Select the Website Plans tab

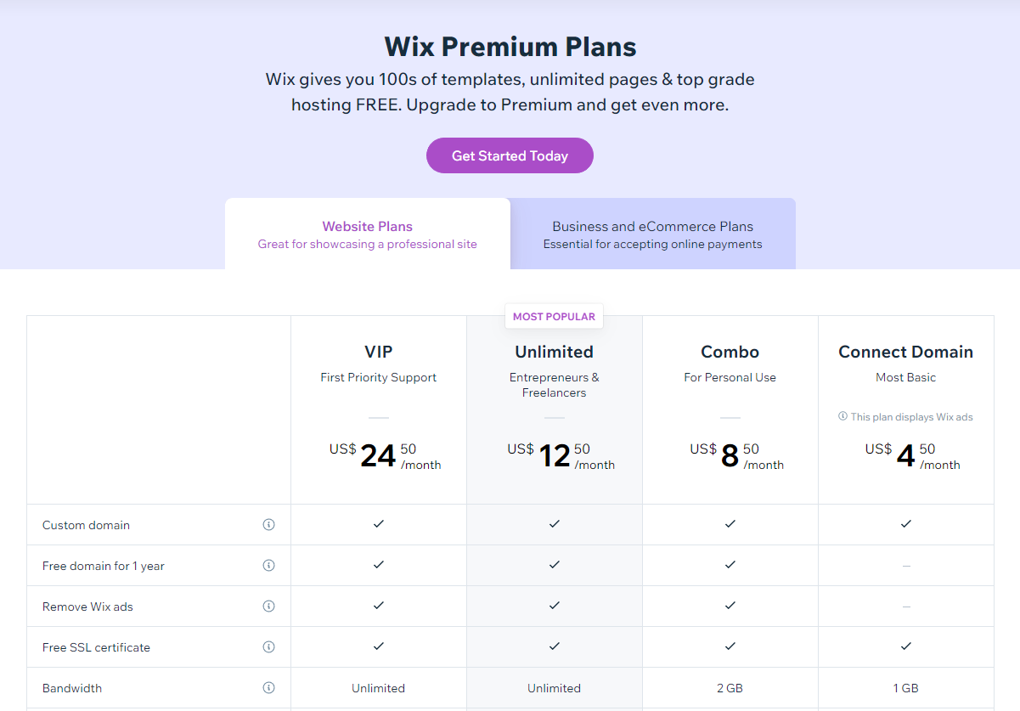368,234
